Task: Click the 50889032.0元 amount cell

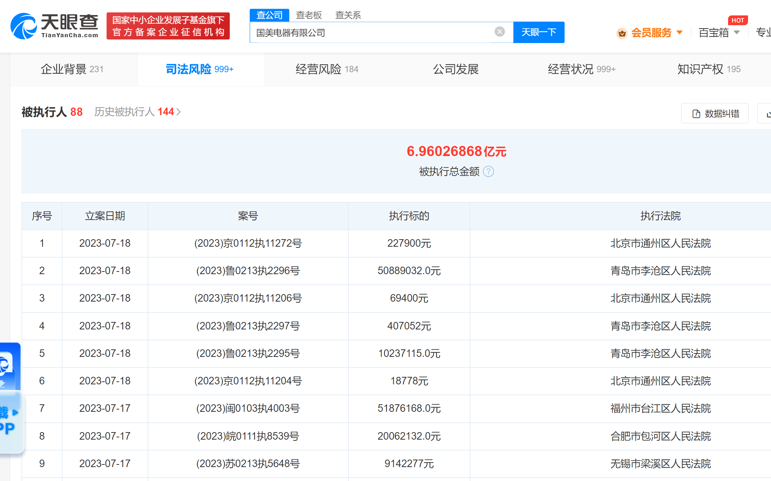Action: (409, 271)
